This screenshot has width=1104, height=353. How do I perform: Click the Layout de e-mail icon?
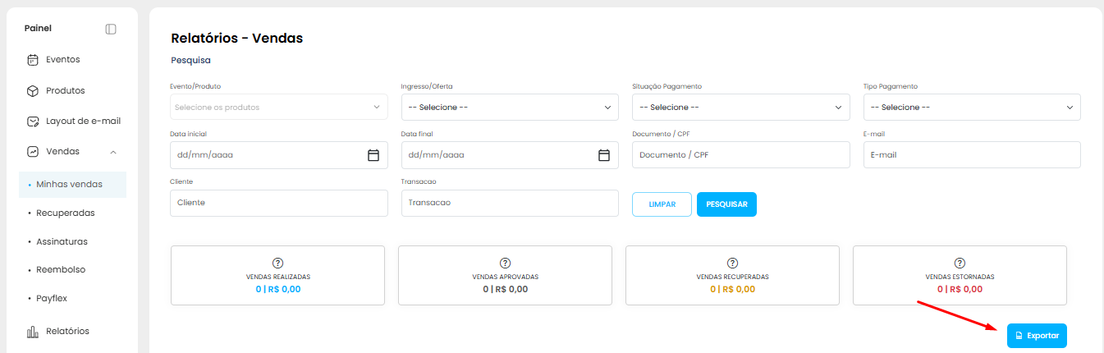click(x=33, y=121)
